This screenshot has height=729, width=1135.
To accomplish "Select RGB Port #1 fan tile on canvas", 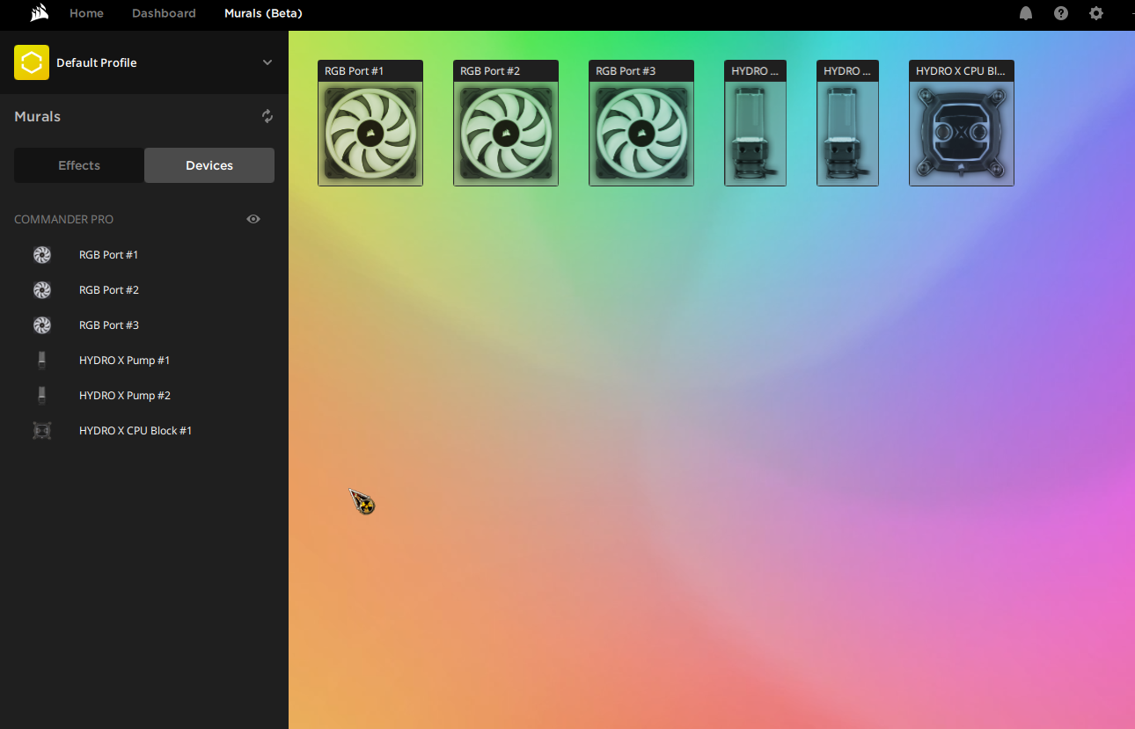I will click(x=370, y=123).
